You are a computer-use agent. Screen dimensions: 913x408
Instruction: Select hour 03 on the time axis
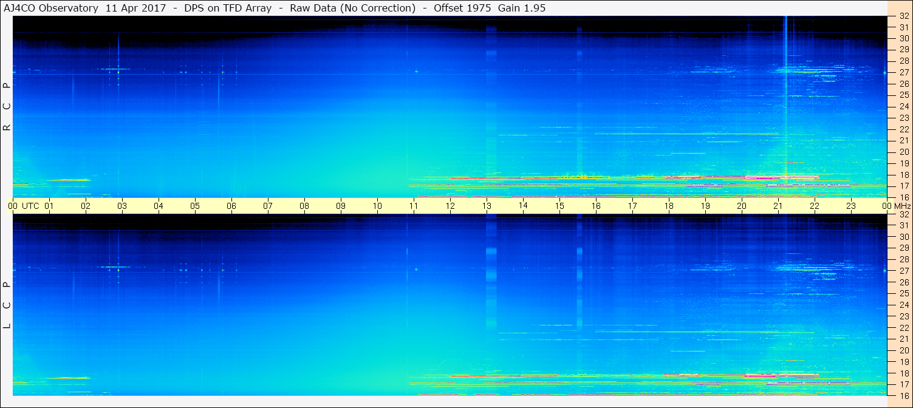click(x=122, y=206)
